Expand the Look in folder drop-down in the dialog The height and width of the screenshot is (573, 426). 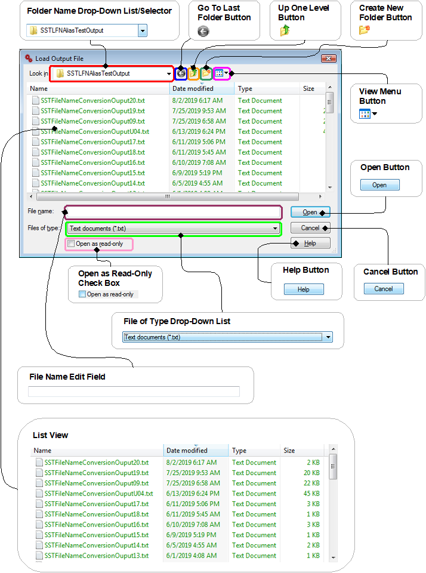pos(169,74)
